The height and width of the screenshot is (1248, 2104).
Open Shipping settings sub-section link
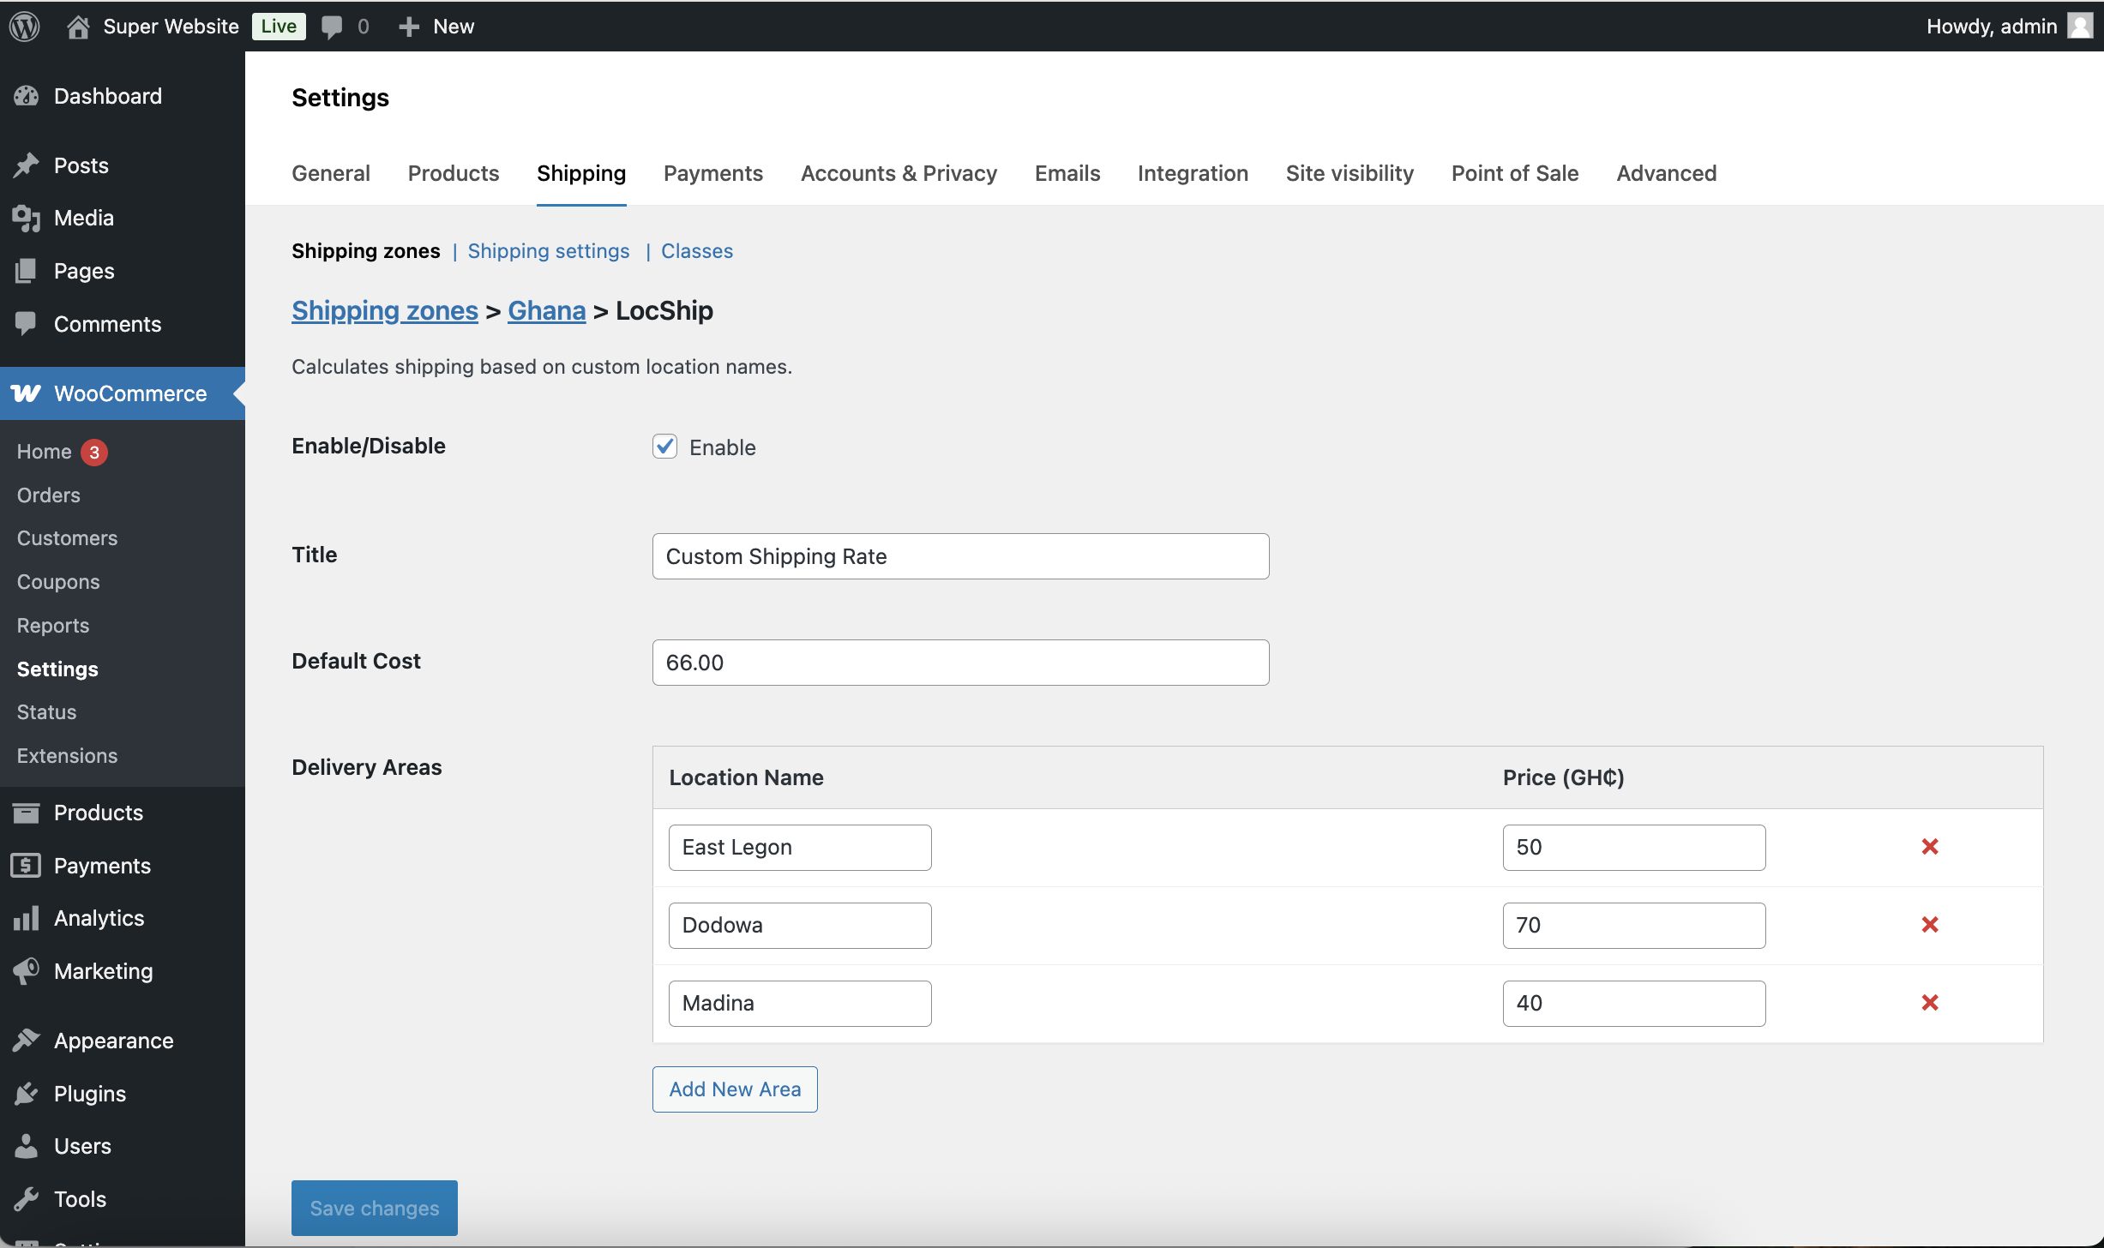pos(548,251)
